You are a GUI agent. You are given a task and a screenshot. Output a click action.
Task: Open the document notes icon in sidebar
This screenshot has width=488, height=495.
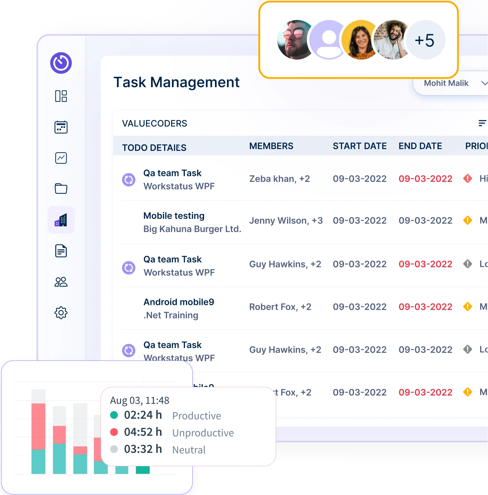(x=61, y=251)
